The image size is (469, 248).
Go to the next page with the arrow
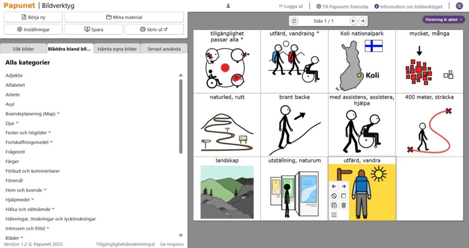(362, 21)
